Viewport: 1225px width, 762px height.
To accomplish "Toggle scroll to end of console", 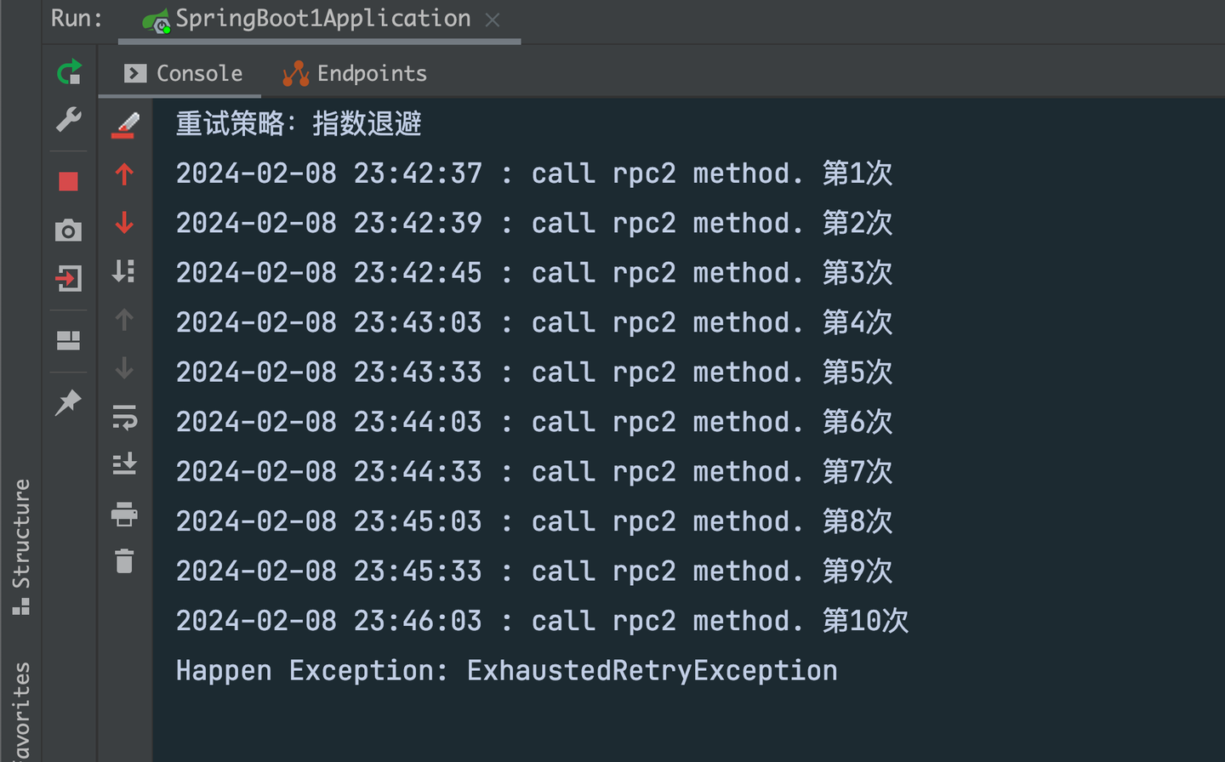I will point(124,464).
